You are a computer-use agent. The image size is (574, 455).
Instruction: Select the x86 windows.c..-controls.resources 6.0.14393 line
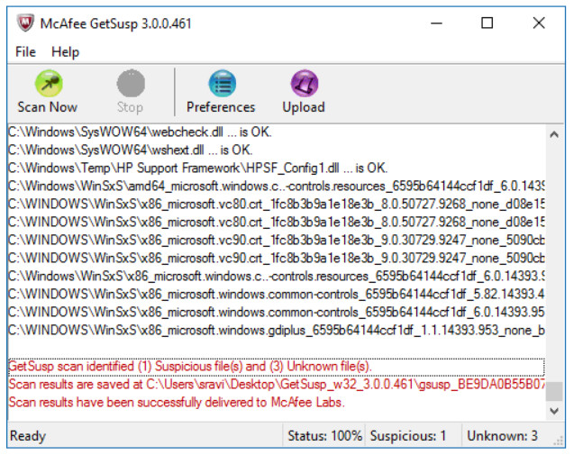click(x=277, y=276)
